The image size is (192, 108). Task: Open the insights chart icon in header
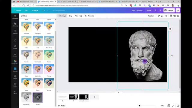(x=155, y=10)
